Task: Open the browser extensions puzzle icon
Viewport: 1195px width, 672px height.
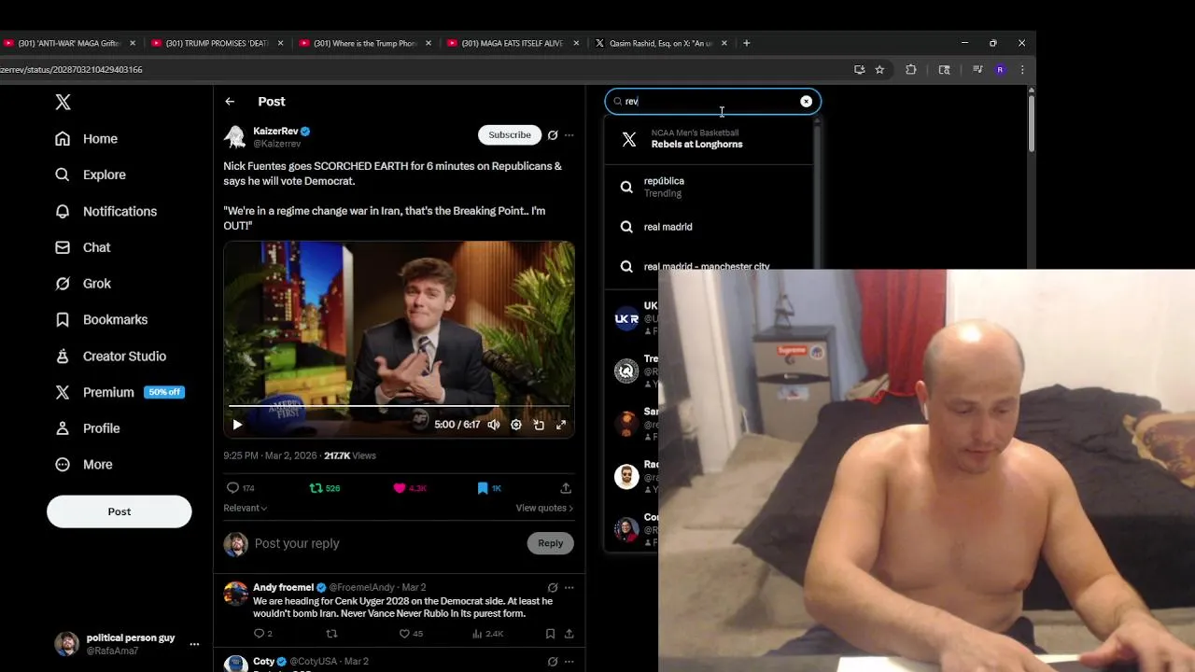Action: [x=911, y=69]
